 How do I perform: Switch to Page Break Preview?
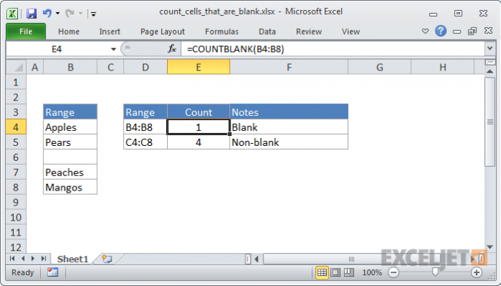(x=349, y=272)
